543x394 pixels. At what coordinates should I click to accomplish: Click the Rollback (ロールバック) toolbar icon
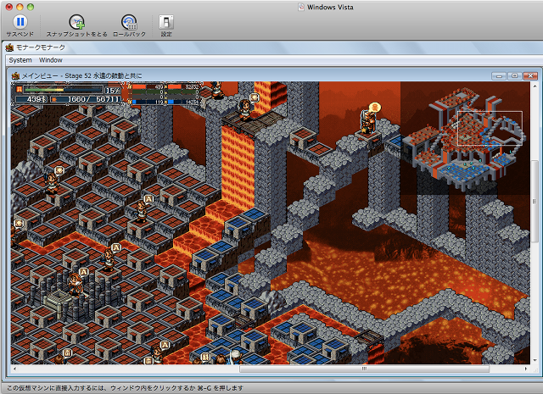click(128, 21)
